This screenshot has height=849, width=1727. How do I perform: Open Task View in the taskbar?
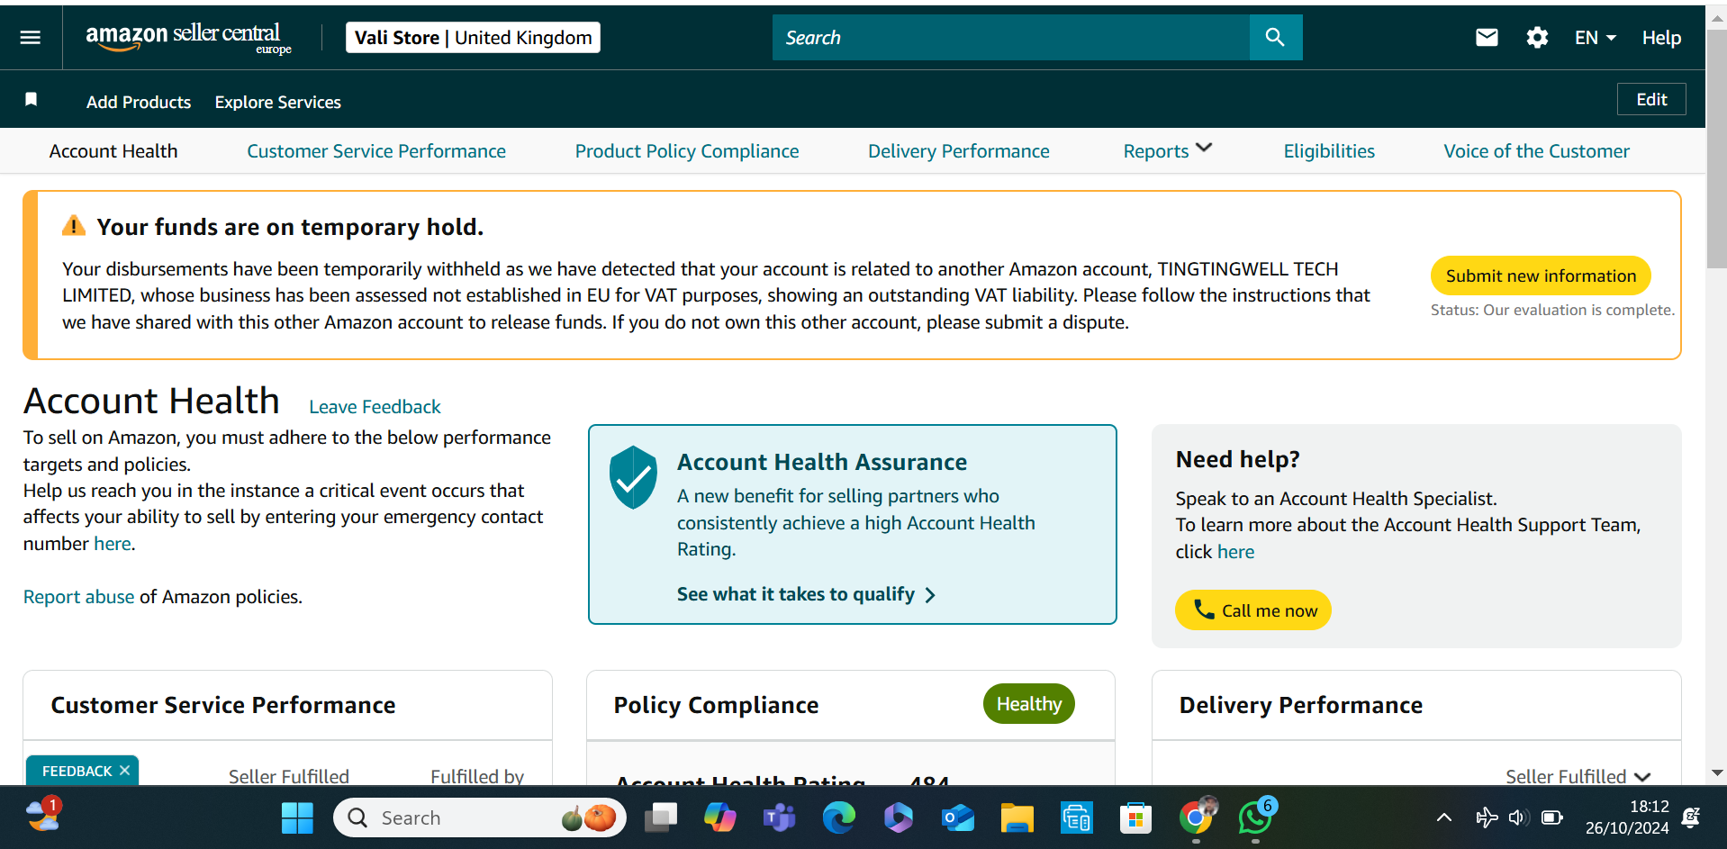[660, 817]
